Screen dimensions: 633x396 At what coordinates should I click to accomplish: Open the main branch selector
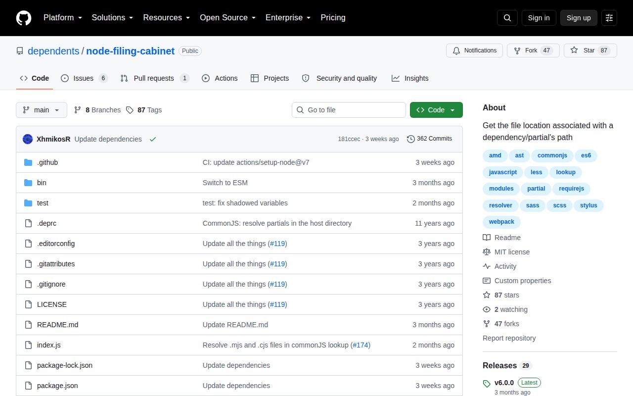(42, 110)
